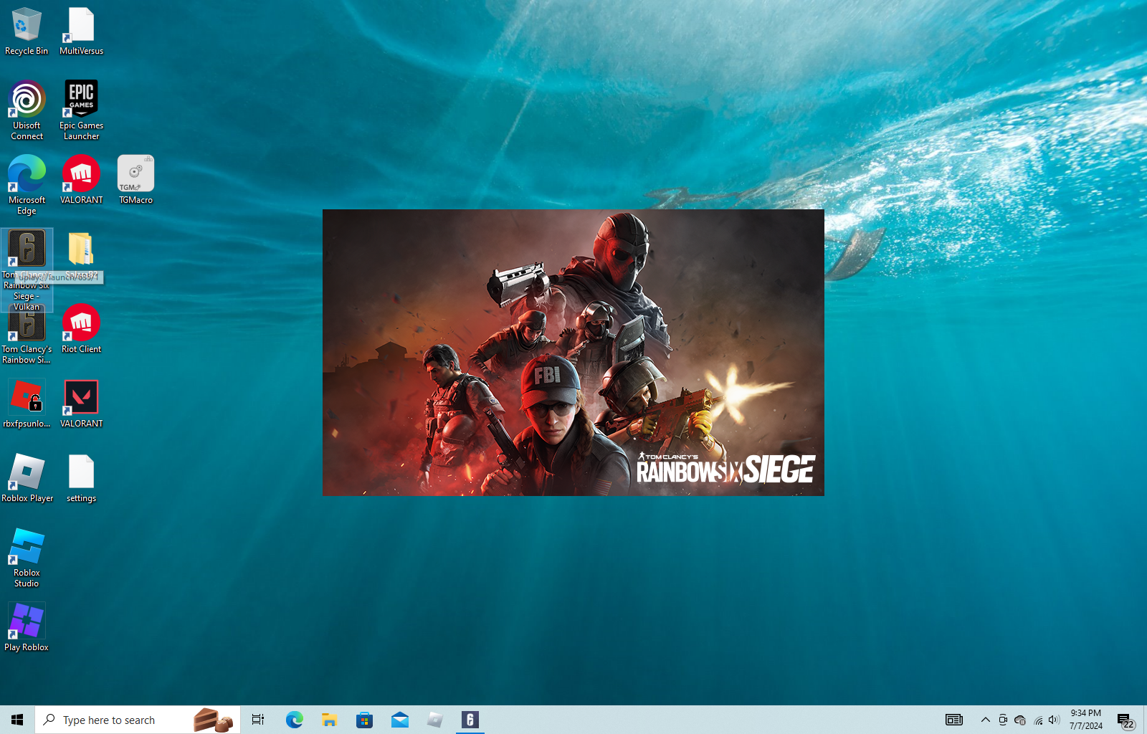
Task: Launch the MultiVersus desktop shortcut
Action: coord(81,32)
